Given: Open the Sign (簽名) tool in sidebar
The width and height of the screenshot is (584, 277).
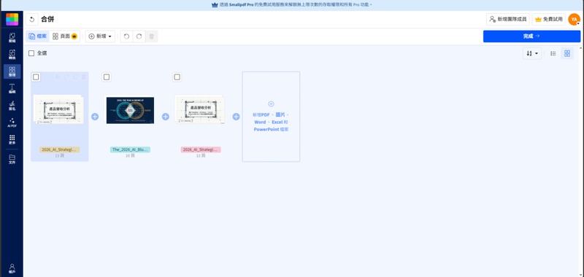Looking at the screenshot, I should click(12, 106).
